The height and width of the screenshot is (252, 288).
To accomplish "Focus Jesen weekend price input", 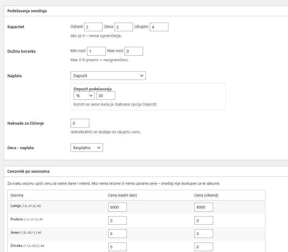I will (204, 234).
